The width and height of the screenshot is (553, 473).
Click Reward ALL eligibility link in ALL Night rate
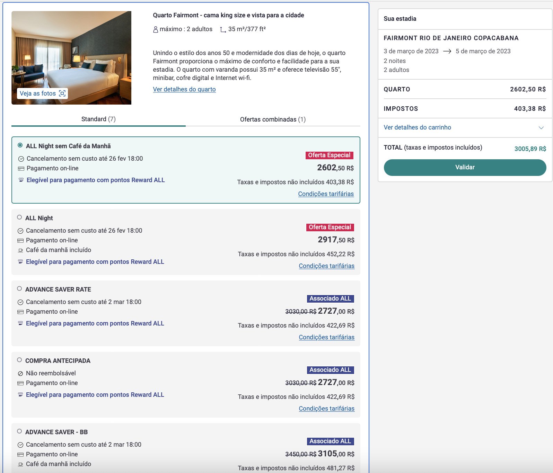click(x=95, y=262)
